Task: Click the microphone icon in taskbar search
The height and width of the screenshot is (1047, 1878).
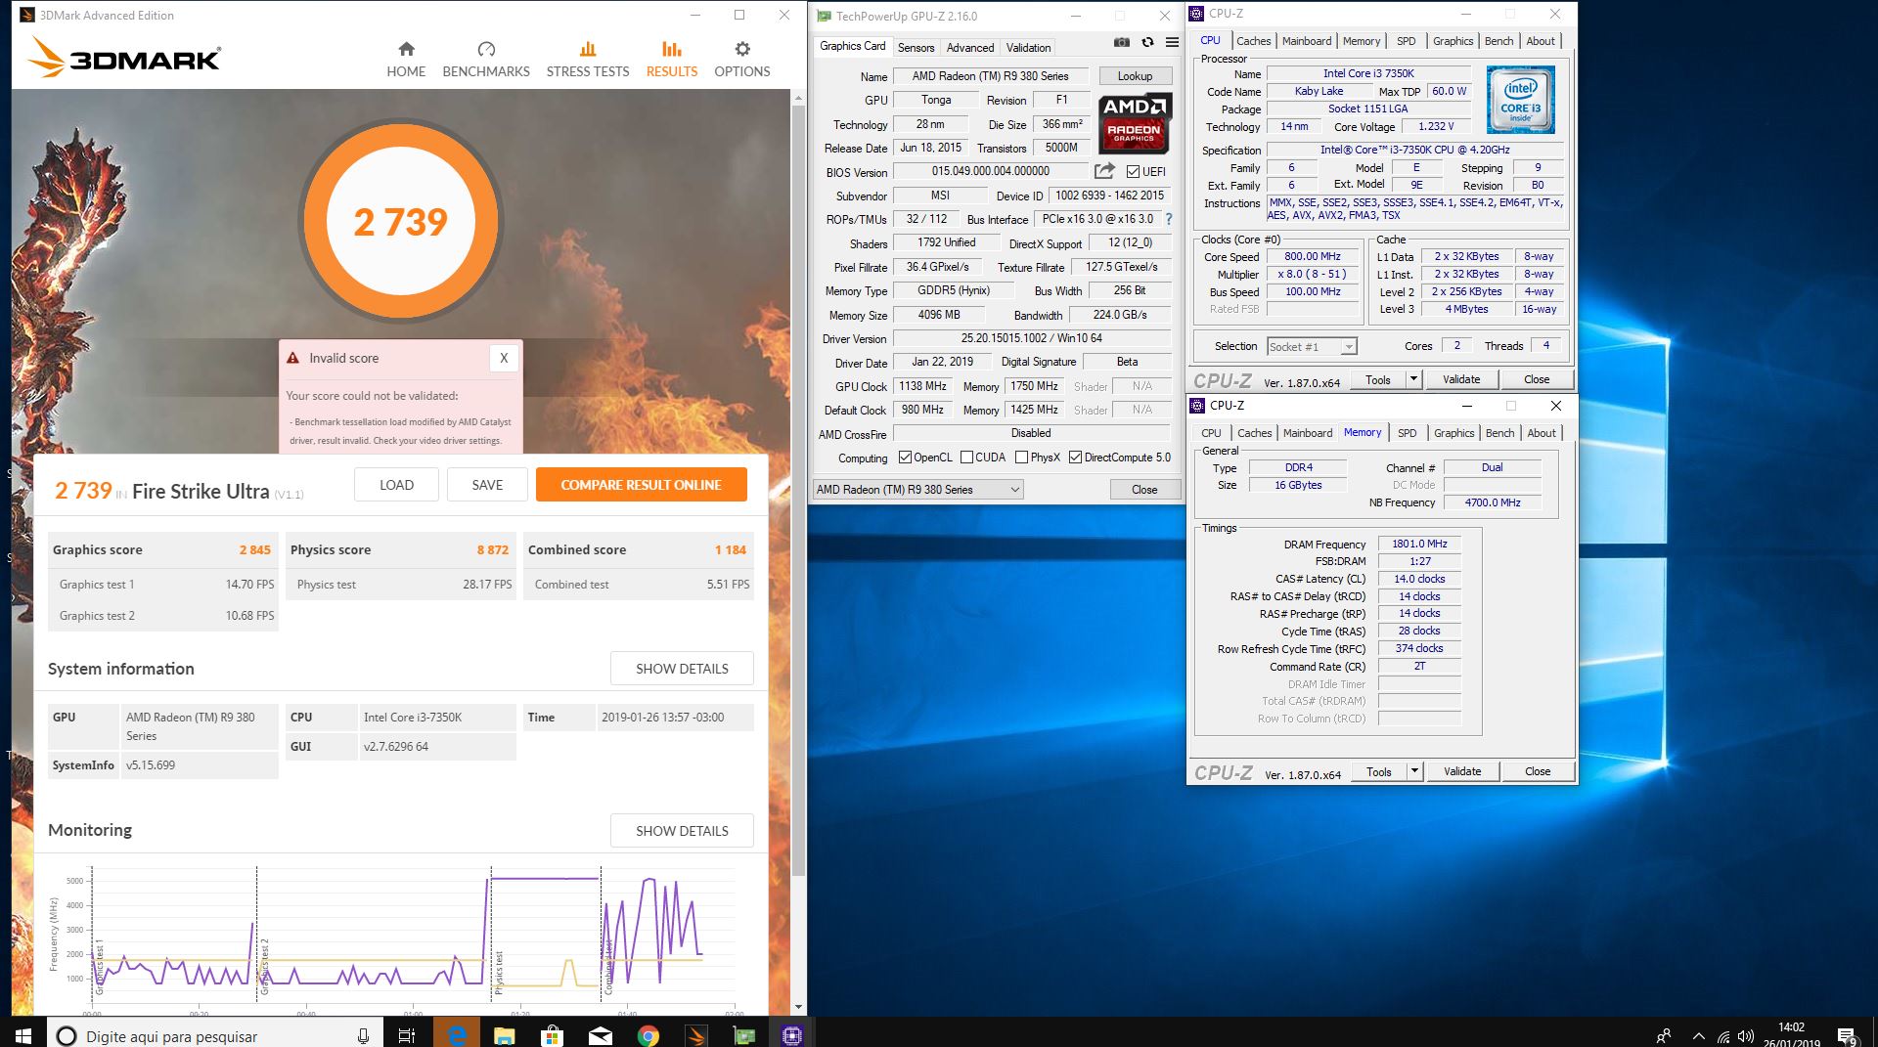Action: pyautogui.click(x=363, y=1035)
